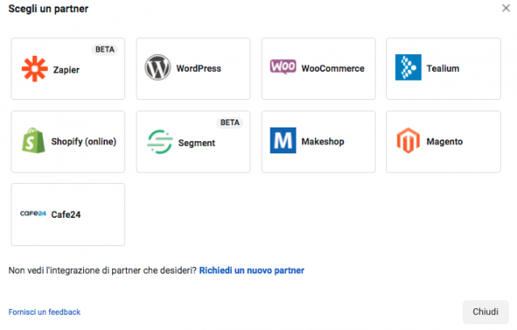Choose the Cafe24 partner name text
The width and height of the screenshot is (517, 330).
click(x=65, y=215)
